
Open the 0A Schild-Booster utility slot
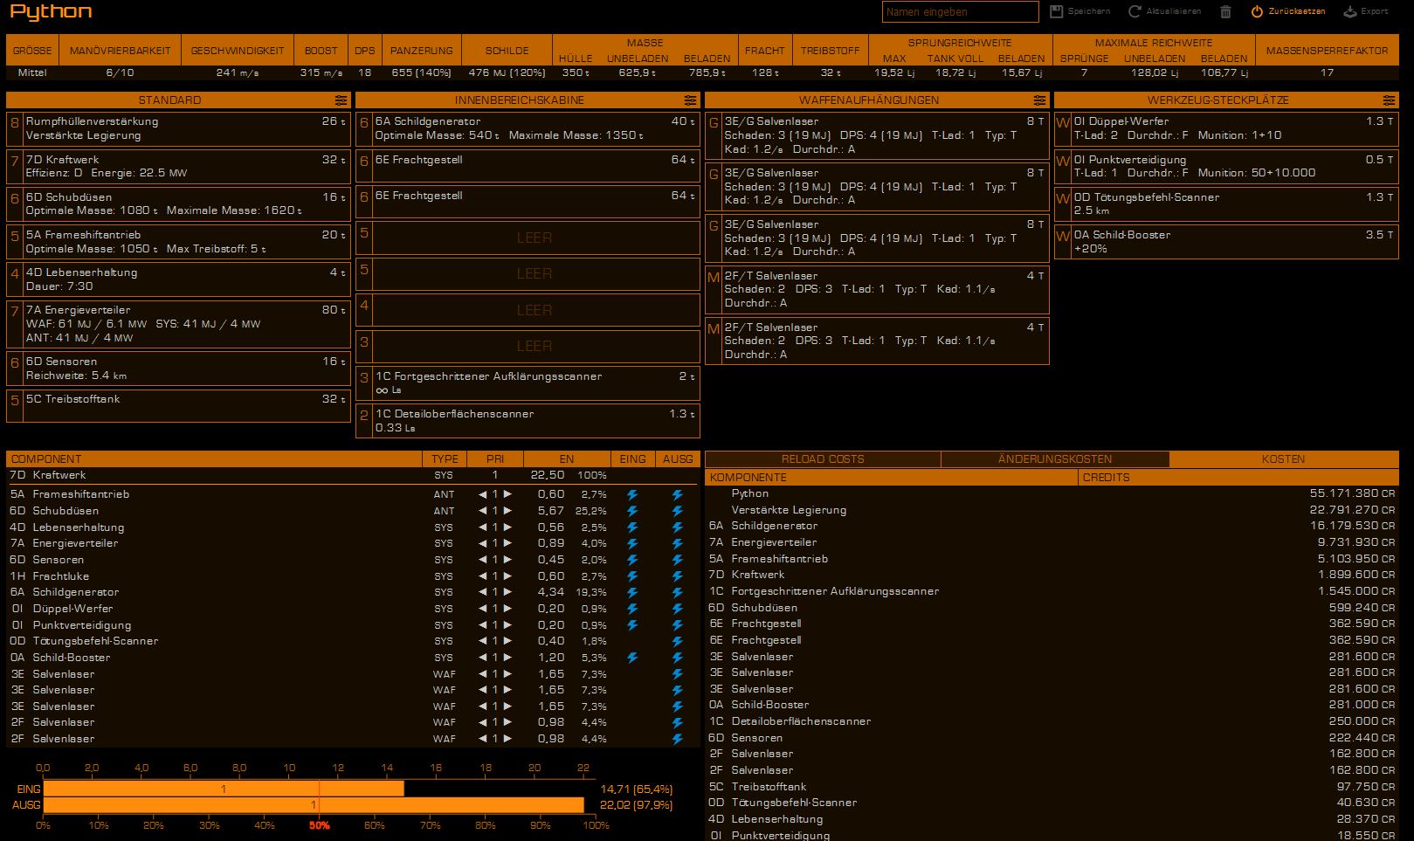[1226, 241]
